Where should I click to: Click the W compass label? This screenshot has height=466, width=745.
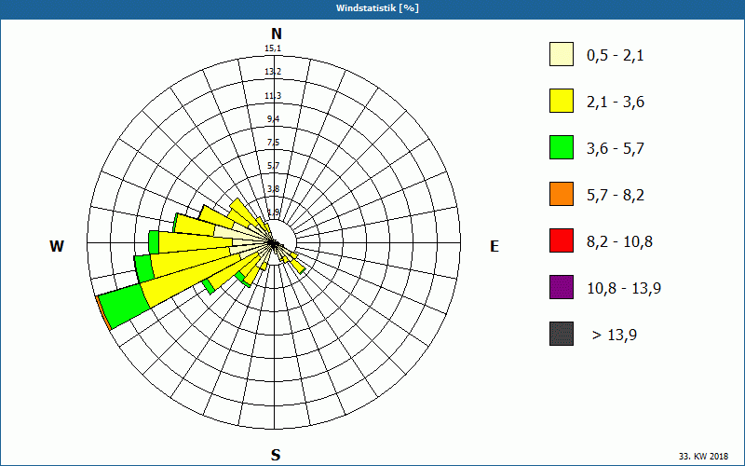57,246
